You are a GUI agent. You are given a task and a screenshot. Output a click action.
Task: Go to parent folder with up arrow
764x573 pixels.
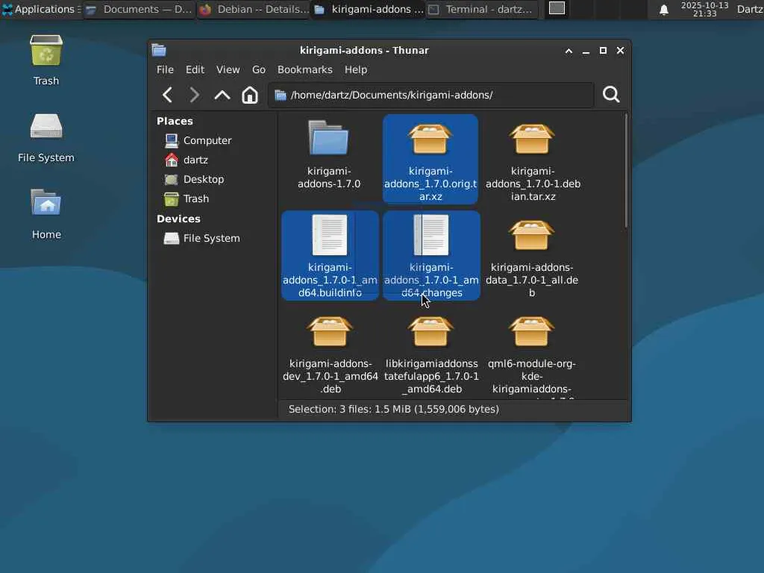point(222,95)
